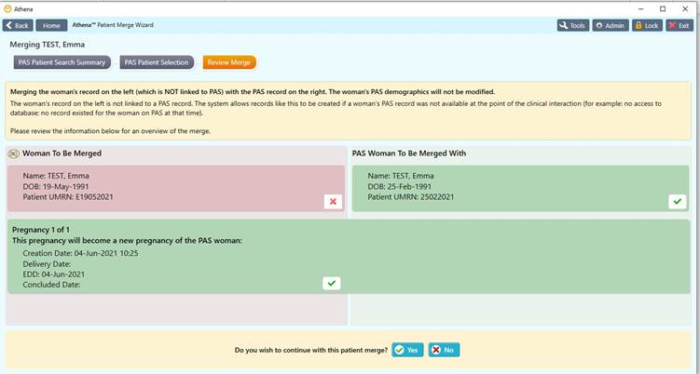Viewport: 700px width, 374px height.
Task: Open the Tools menu
Action: pyautogui.click(x=573, y=25)
